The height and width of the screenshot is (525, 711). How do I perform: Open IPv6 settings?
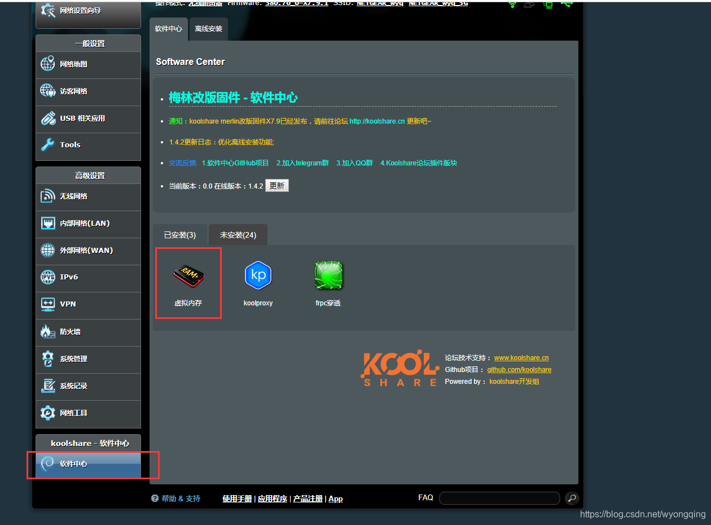tap(88, 277)
